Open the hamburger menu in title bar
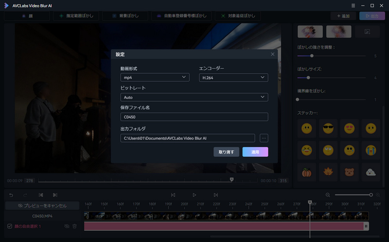Image resolution: width=389 pixels, height=242 pixels. [353, 5]
